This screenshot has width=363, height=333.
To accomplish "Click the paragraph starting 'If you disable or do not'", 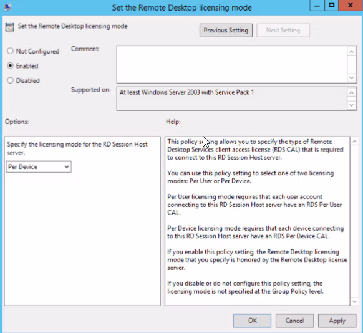I will [245, 287].
